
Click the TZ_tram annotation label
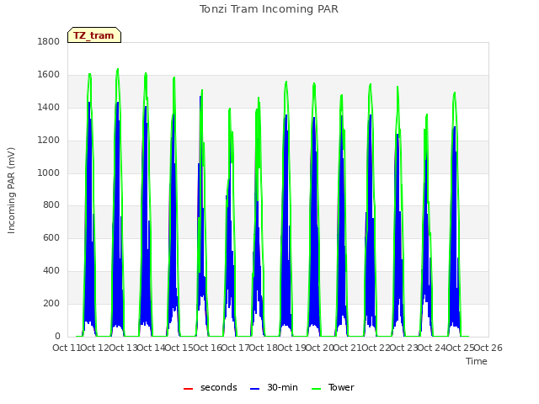tap(94, 35)
